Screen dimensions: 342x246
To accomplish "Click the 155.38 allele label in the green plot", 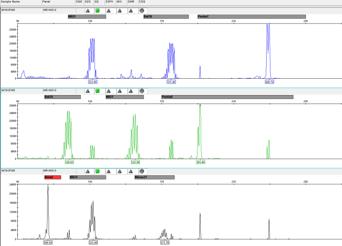I will click(x=136, y=162).
